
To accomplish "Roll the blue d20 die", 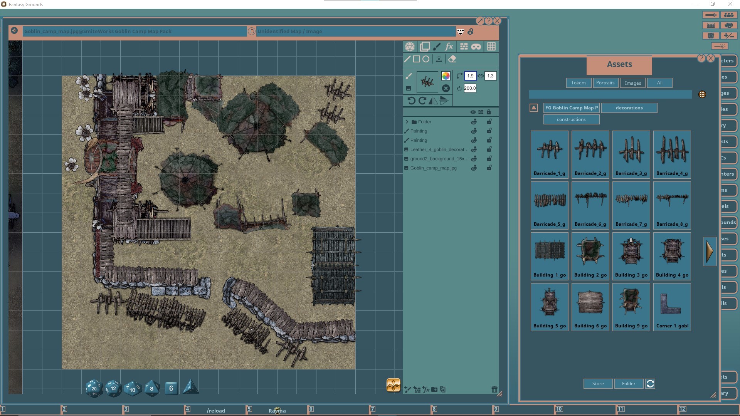I will (94, 389).
